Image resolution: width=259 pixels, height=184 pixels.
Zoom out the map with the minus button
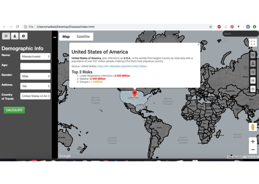pos(253,150)
